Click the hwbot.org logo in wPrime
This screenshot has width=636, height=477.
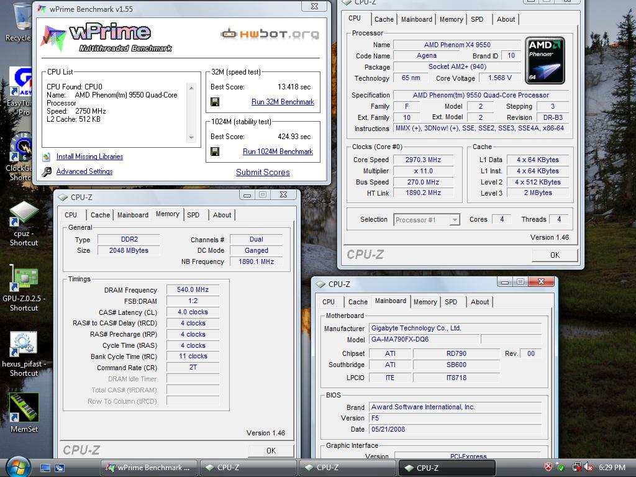pos(270,34)
